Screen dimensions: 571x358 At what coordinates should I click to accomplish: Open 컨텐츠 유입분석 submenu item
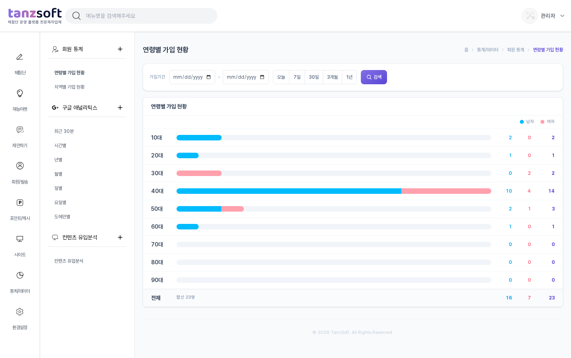click(69, 261)
